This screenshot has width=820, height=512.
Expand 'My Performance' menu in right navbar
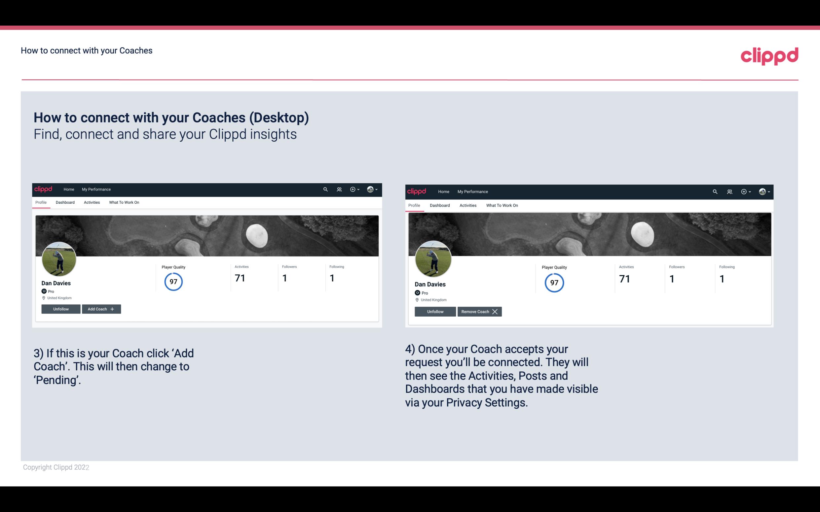coord(472,191)
